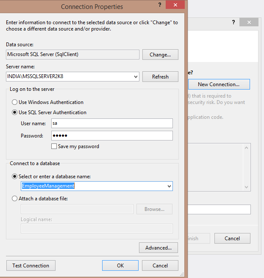Click the Change data source button
Viewport: 264px width, 278px height.
[x=160, y=55]
